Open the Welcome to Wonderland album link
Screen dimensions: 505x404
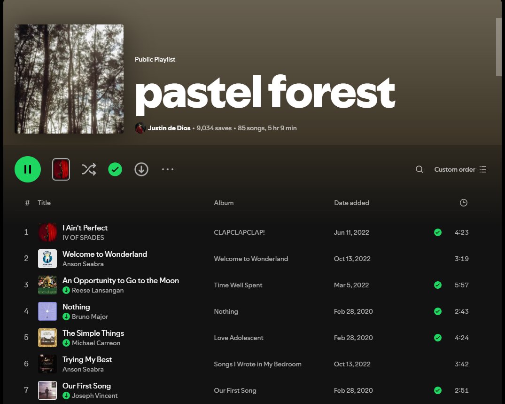click(251, 259)
